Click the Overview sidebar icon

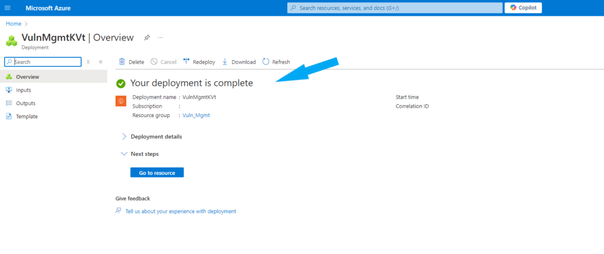9,77
